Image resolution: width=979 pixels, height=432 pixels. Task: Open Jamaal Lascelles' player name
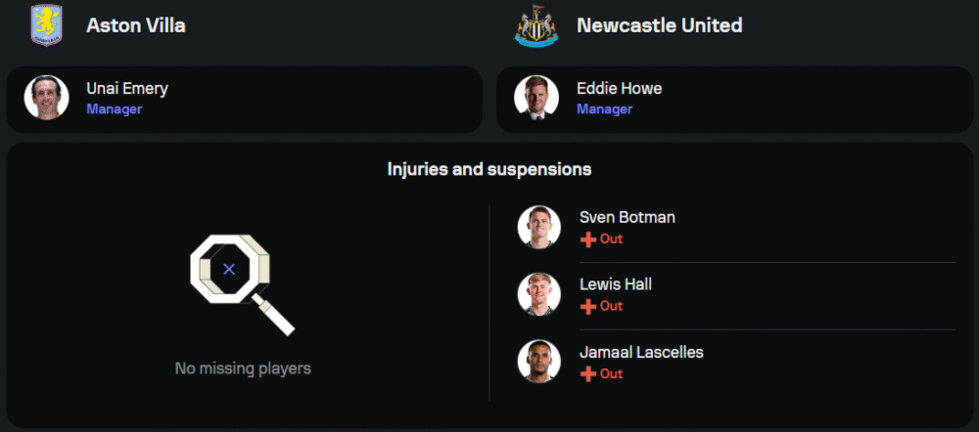tap(641, 352)
